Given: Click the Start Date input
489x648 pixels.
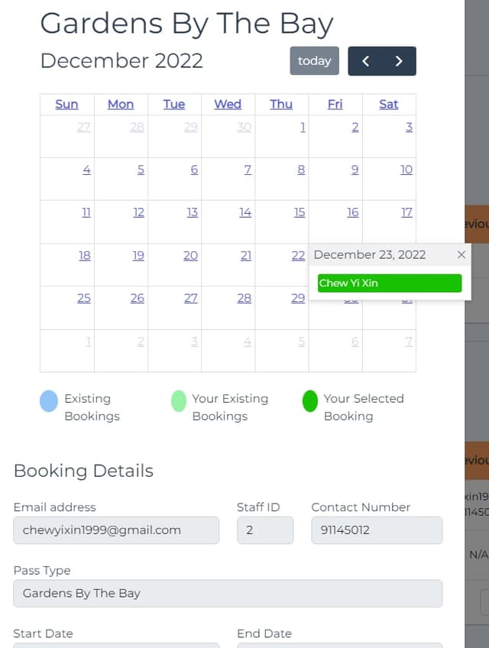Looking at the screenshot, I should 116,646.
